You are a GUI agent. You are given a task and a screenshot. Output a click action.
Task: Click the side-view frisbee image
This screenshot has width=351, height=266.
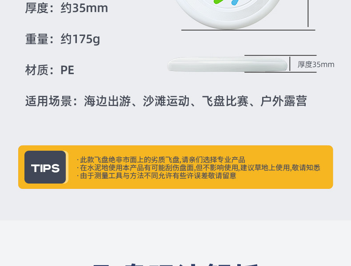[227, 64]
